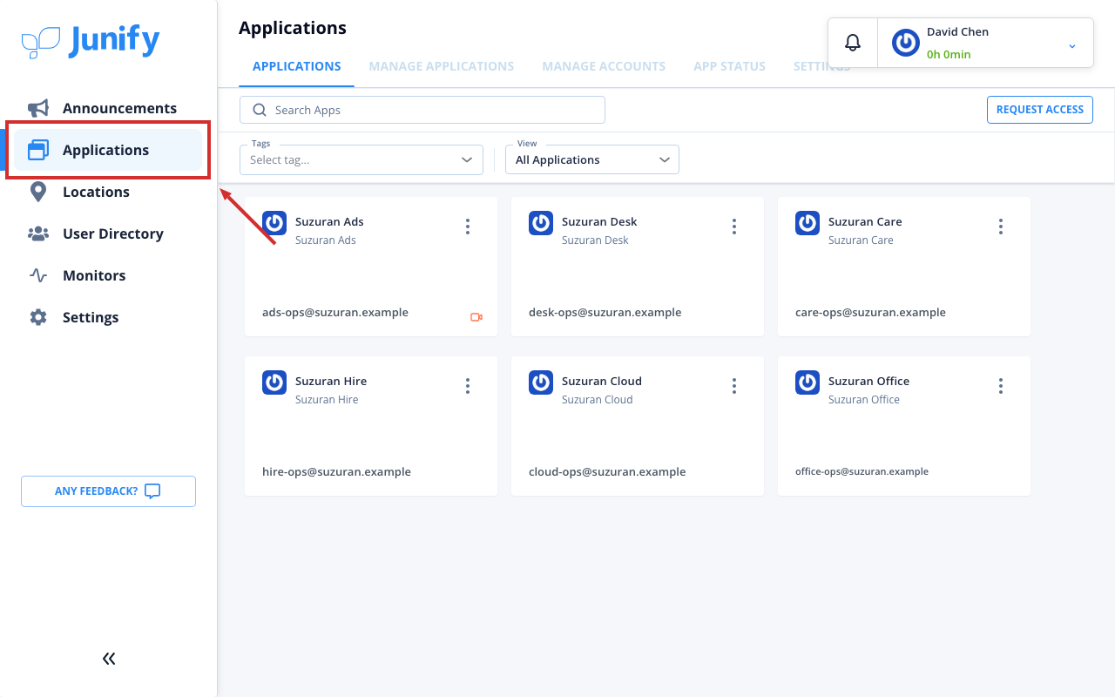This screenshot has width=1115, height=697.
Task: Select the Applications tab
Action: point(297,66)
